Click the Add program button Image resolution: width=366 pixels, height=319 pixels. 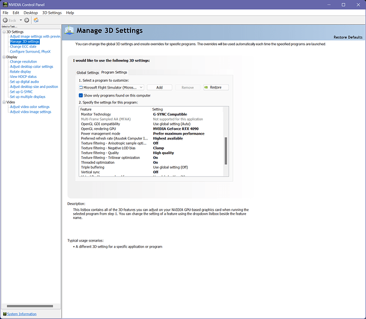[159, 87]
